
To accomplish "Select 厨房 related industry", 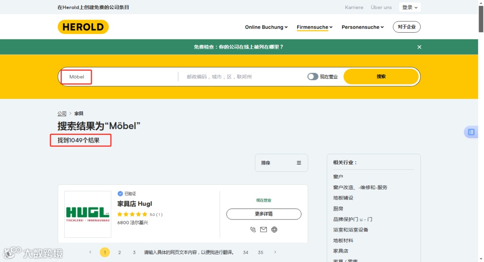I will pos(338,209).
